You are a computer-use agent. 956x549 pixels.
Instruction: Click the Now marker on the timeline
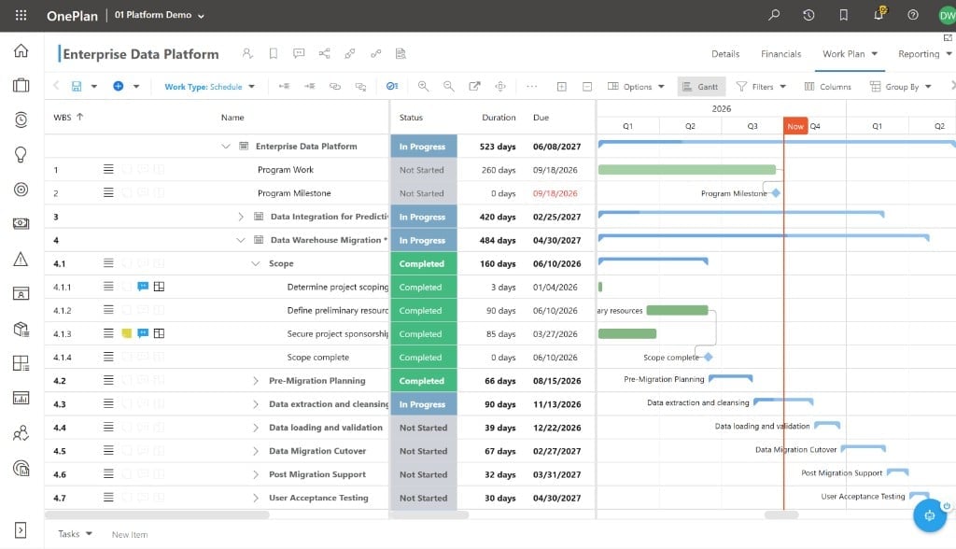(x=795, y=126)
